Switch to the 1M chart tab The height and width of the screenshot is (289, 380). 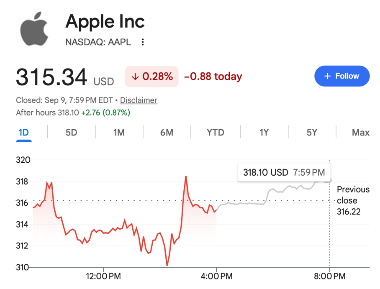(x=119, y=133)
